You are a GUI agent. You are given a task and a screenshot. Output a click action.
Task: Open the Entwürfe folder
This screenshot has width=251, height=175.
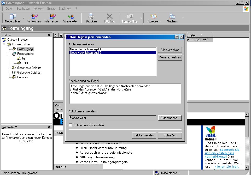[x=23, y=77]
